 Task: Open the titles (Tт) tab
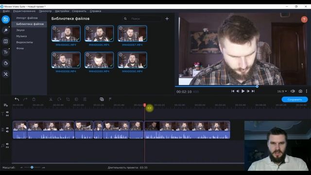5,52
